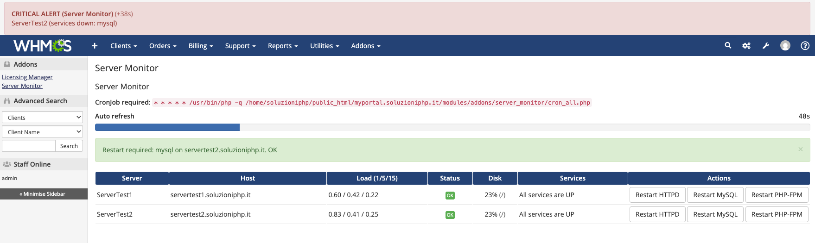The image size is (815, 243).
Task: Click the help question mark icon
Action: pyautogui.click(x=805, y=45)
